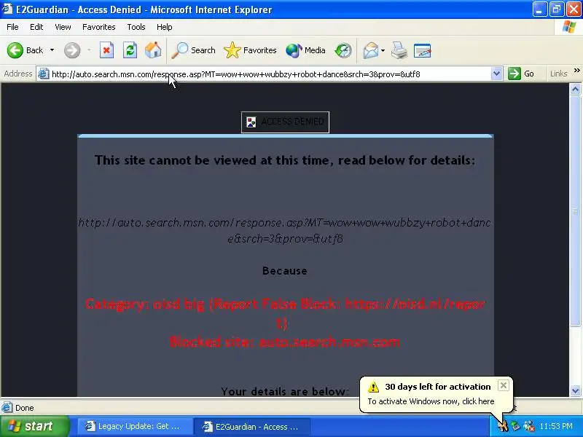583x437 pixels.
Task: Open the Windows Start menu
Action: (x=34, y=426)
